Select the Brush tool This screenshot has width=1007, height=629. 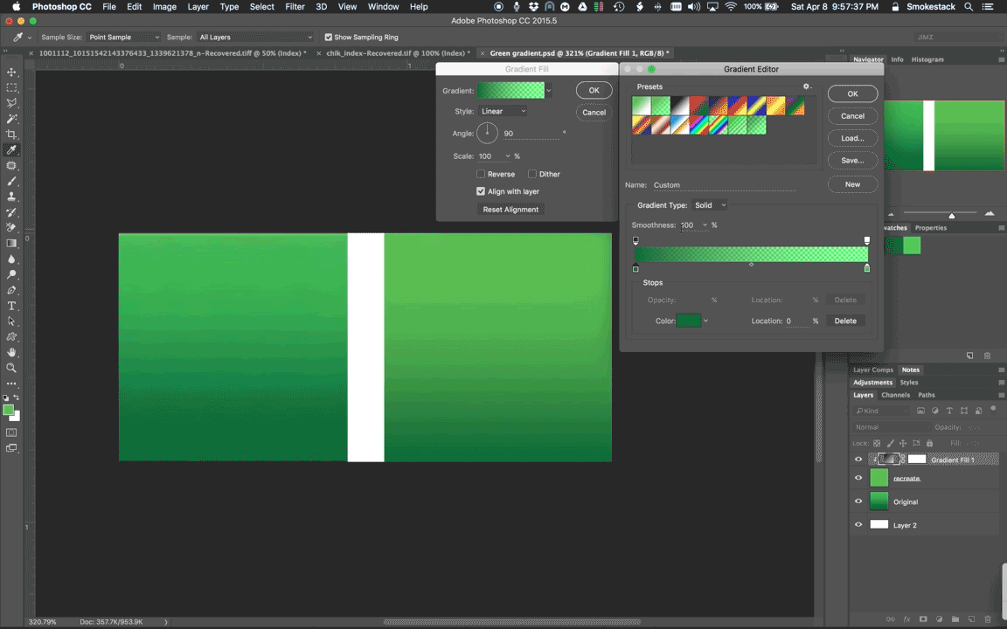point(11,181)
